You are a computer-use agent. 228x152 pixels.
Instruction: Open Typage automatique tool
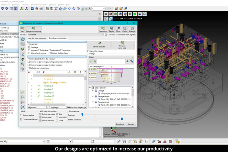[33, 29]
